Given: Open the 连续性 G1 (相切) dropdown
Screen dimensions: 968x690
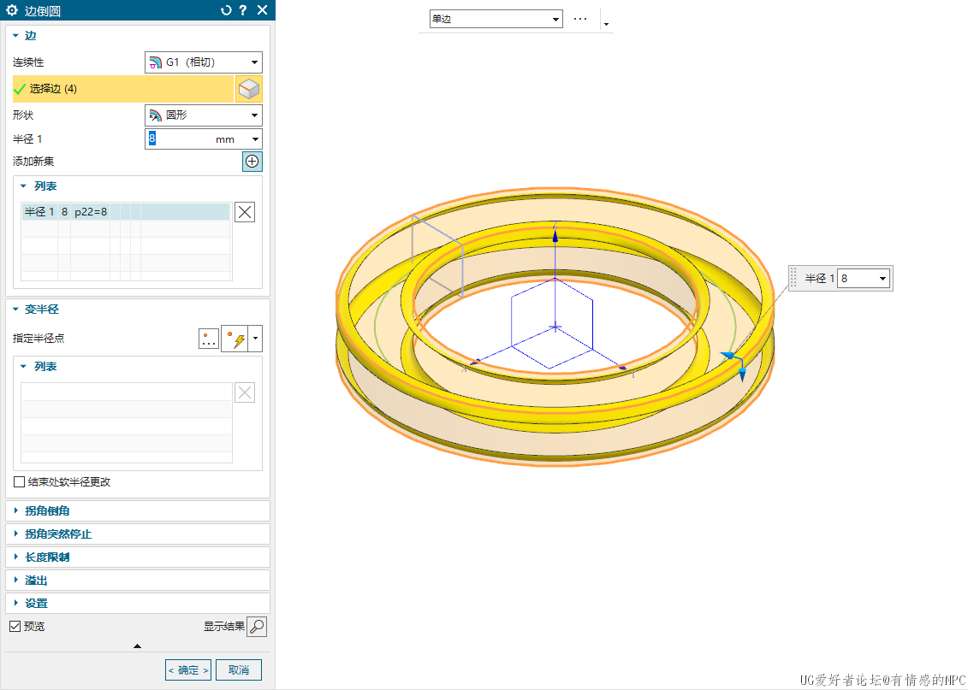Looking at the screenshot, I should coord(204,62).
